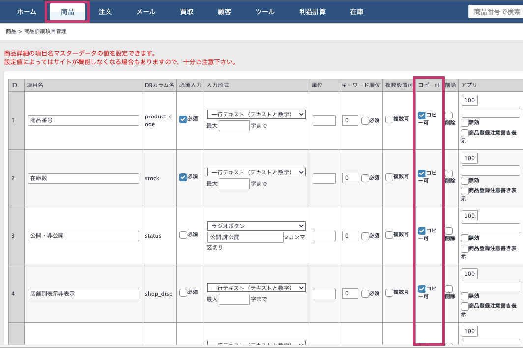Select the 商品 navigation tab
Screen dimensions: 523x348
pyautogui.click(x=67, y=12)
